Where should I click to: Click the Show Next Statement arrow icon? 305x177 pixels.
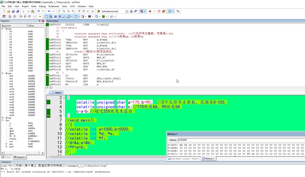(40, 16)
